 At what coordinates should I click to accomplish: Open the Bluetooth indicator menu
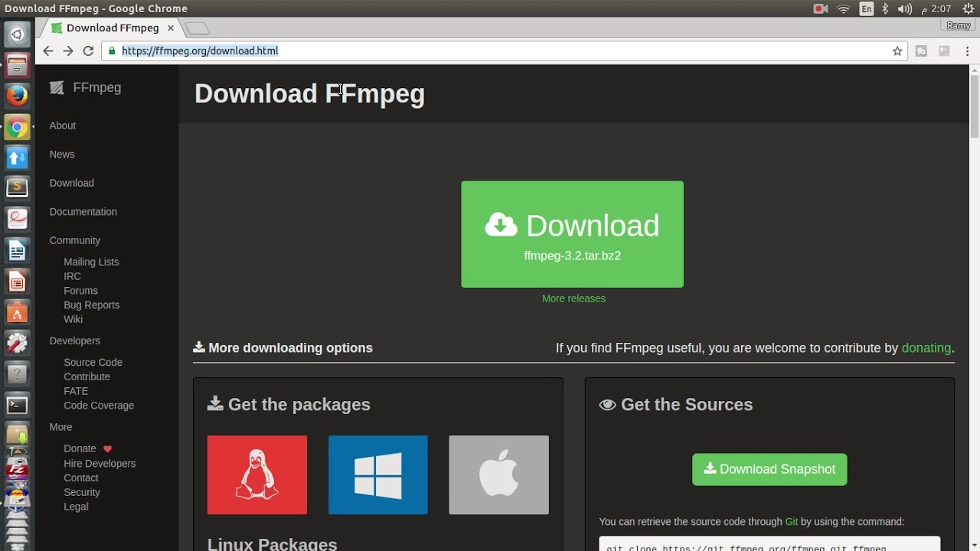pos(885,9)
